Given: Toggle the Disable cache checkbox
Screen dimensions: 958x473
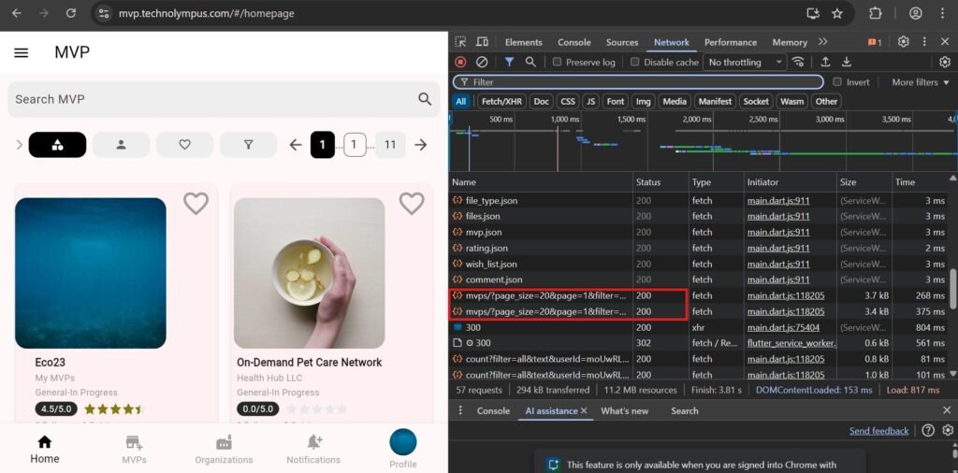Looking at the screenshot, I should tap(635, 62).
